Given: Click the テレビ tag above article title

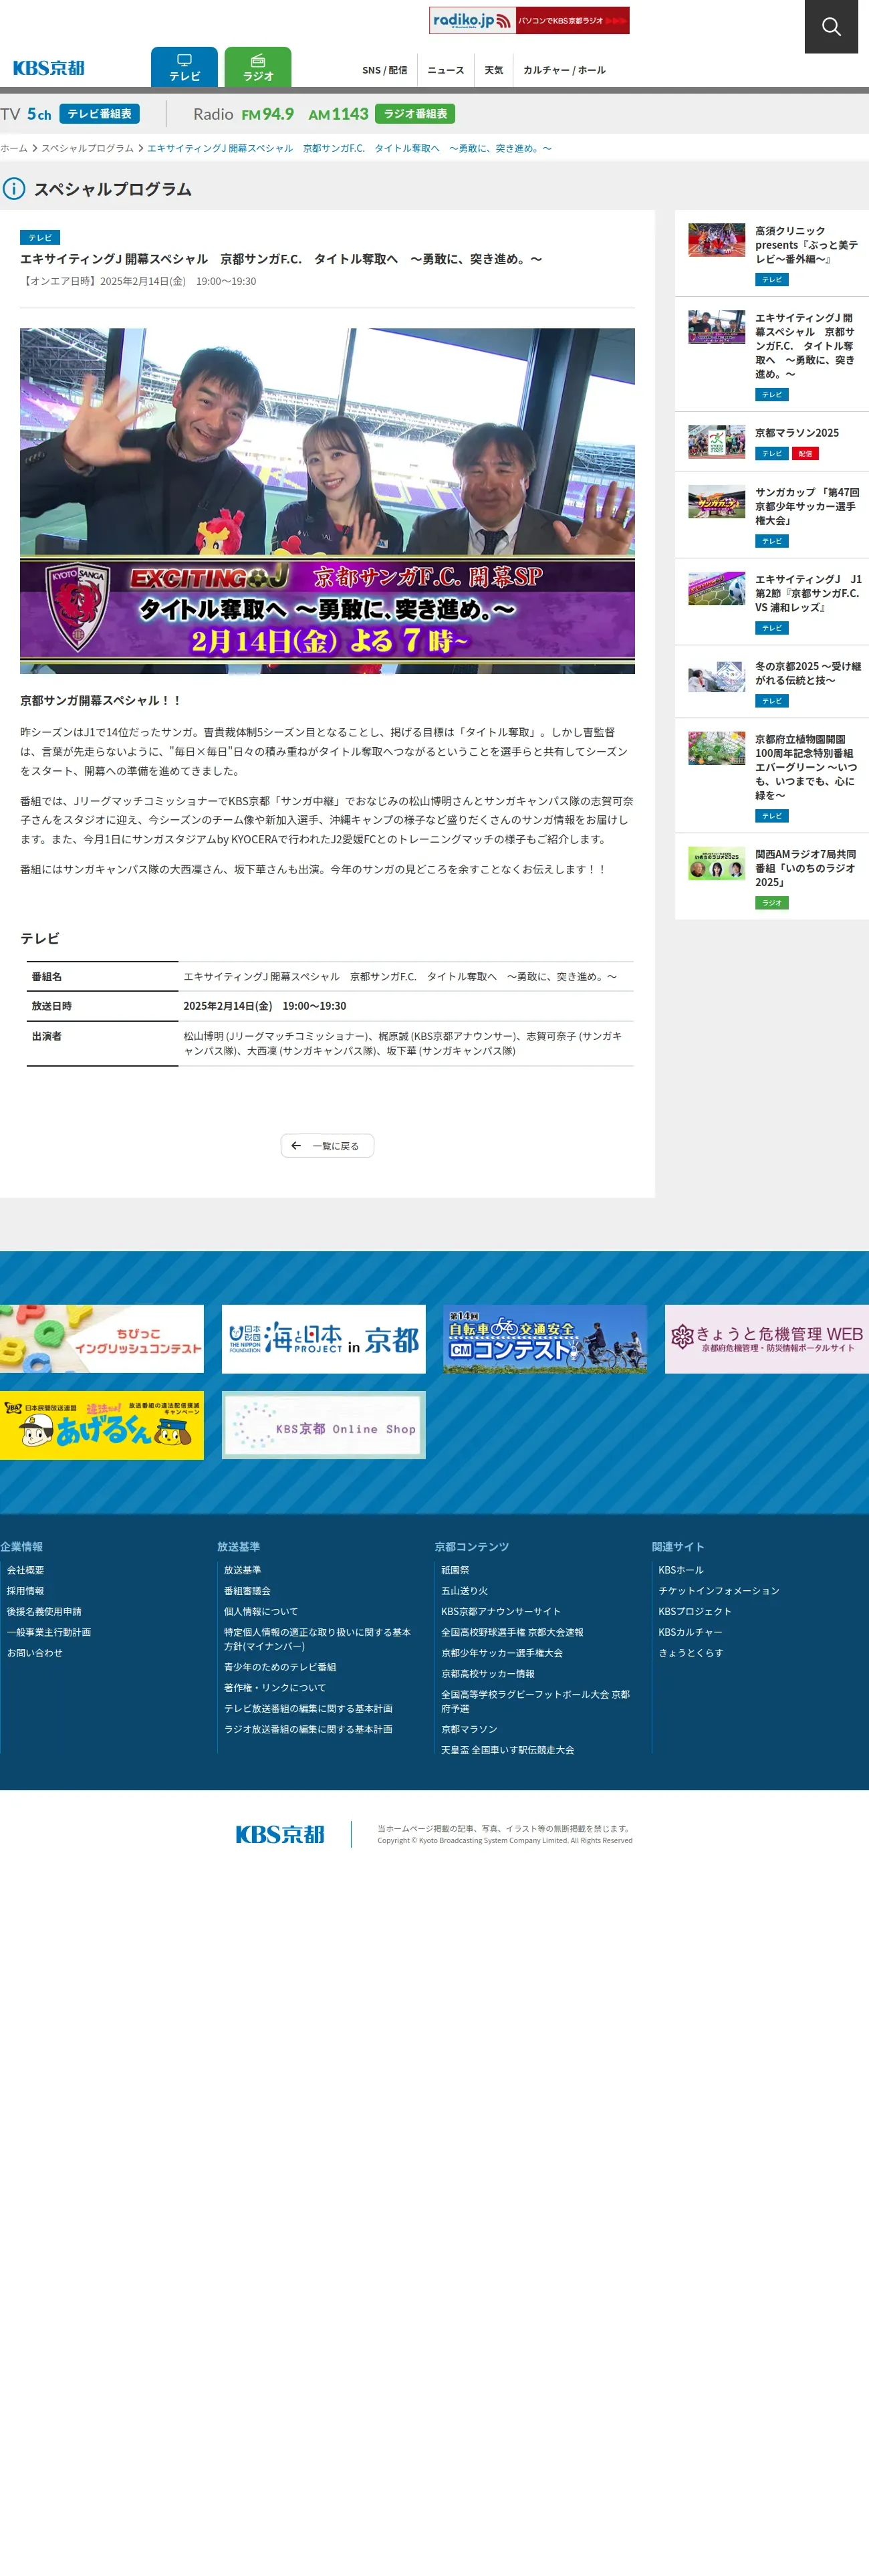Looking at the screenshot, I should tap(40, 238).
